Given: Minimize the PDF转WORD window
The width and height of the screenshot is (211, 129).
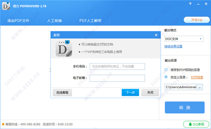Looking at the screenshot, I should (x=198, y=4).
